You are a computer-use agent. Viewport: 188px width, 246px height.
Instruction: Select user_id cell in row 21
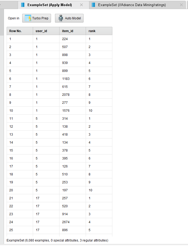click(x=46, y=198)
